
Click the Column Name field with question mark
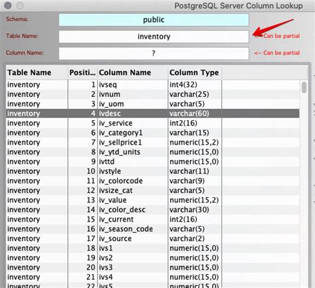pos(154,53)
